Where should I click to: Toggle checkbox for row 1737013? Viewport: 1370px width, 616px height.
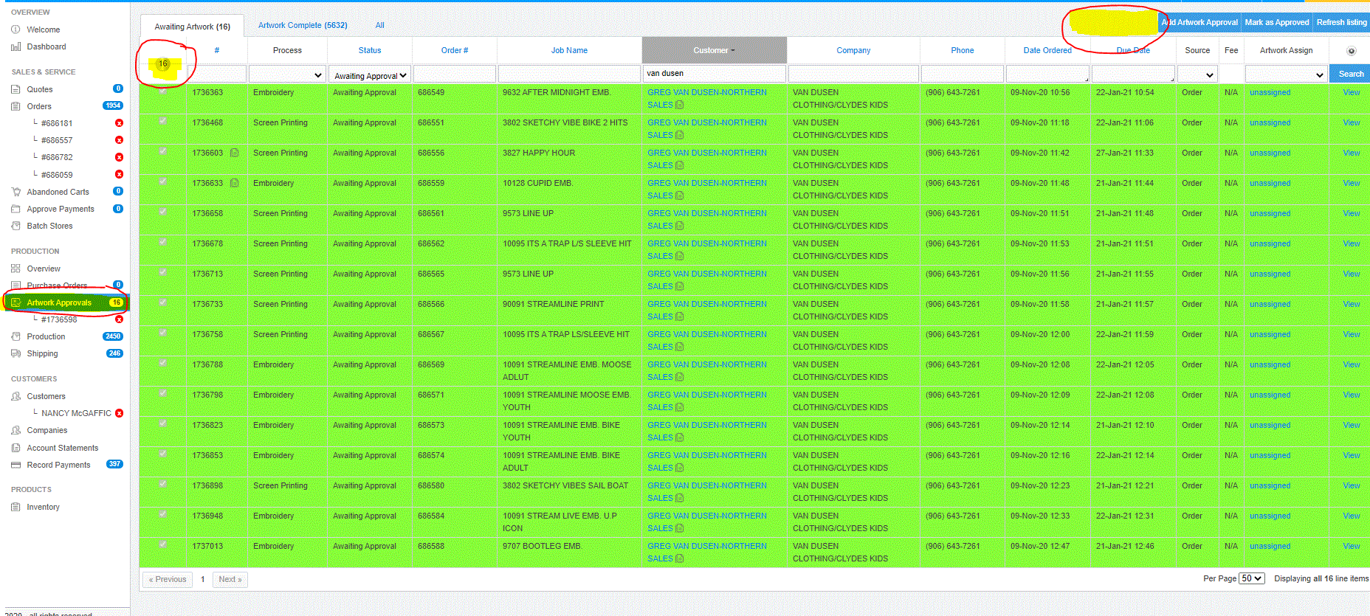click(162, 544)
